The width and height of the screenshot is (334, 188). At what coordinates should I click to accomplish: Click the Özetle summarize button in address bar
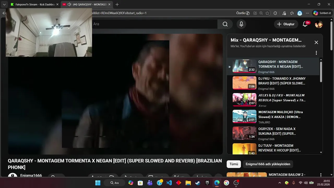pos(243,13)
